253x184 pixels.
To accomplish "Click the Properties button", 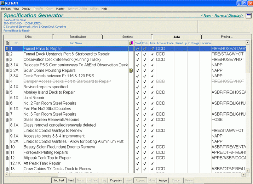I will 116,180.
